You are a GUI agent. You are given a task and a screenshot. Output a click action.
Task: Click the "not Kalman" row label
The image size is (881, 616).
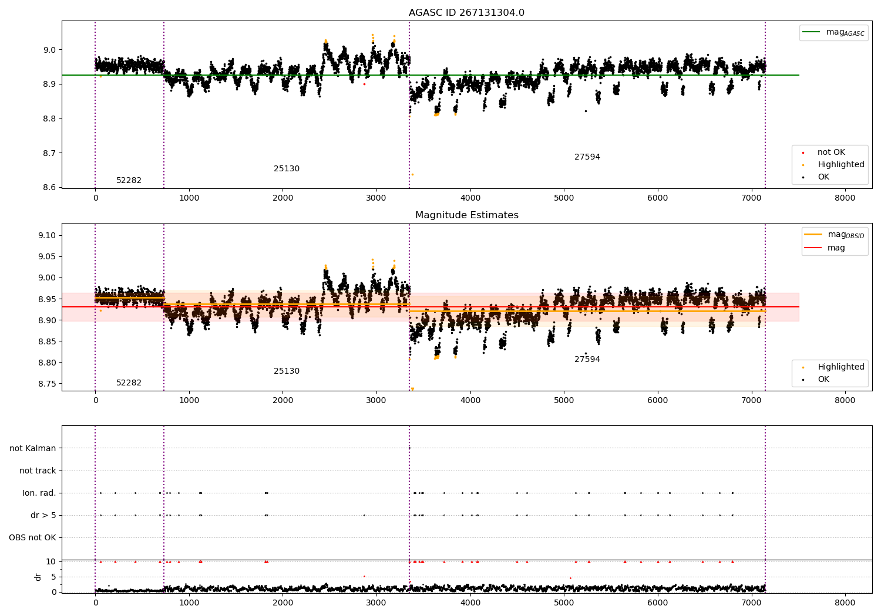click(33, 449)
